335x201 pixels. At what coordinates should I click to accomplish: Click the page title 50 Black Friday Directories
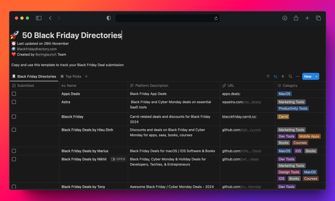(72, 35)
